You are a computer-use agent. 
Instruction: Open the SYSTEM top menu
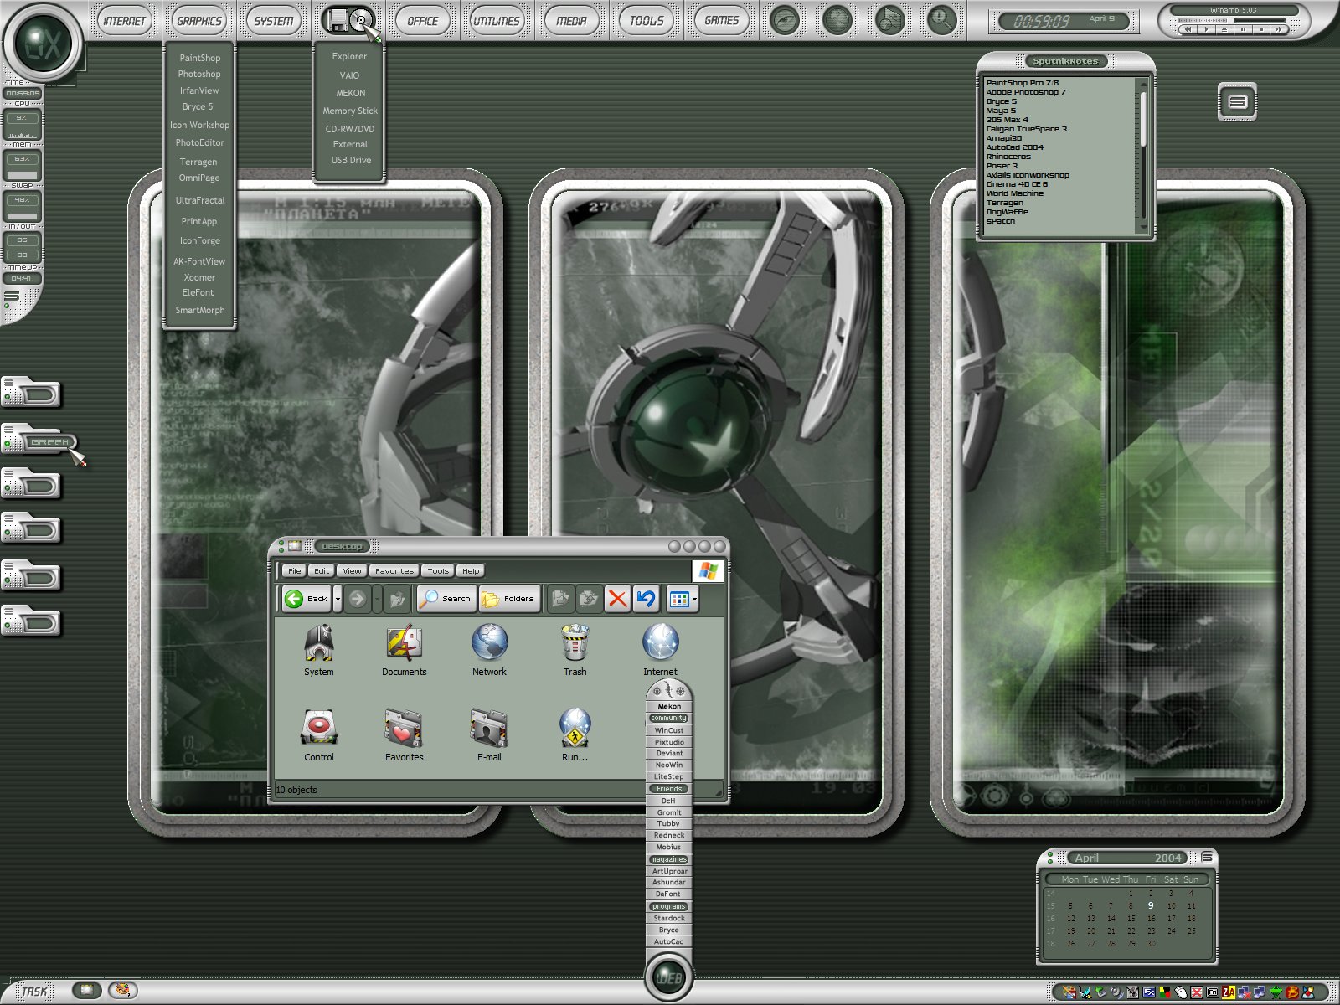tap(274, 21)
